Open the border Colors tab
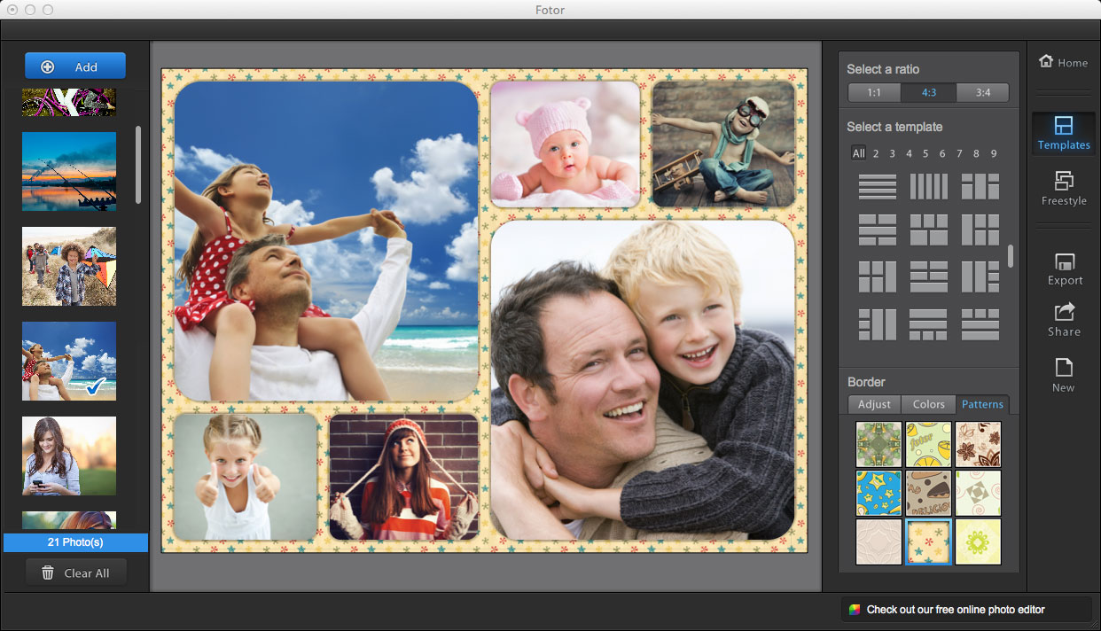The height and width of the screenshot is (631, 1101). pos(928,404)
